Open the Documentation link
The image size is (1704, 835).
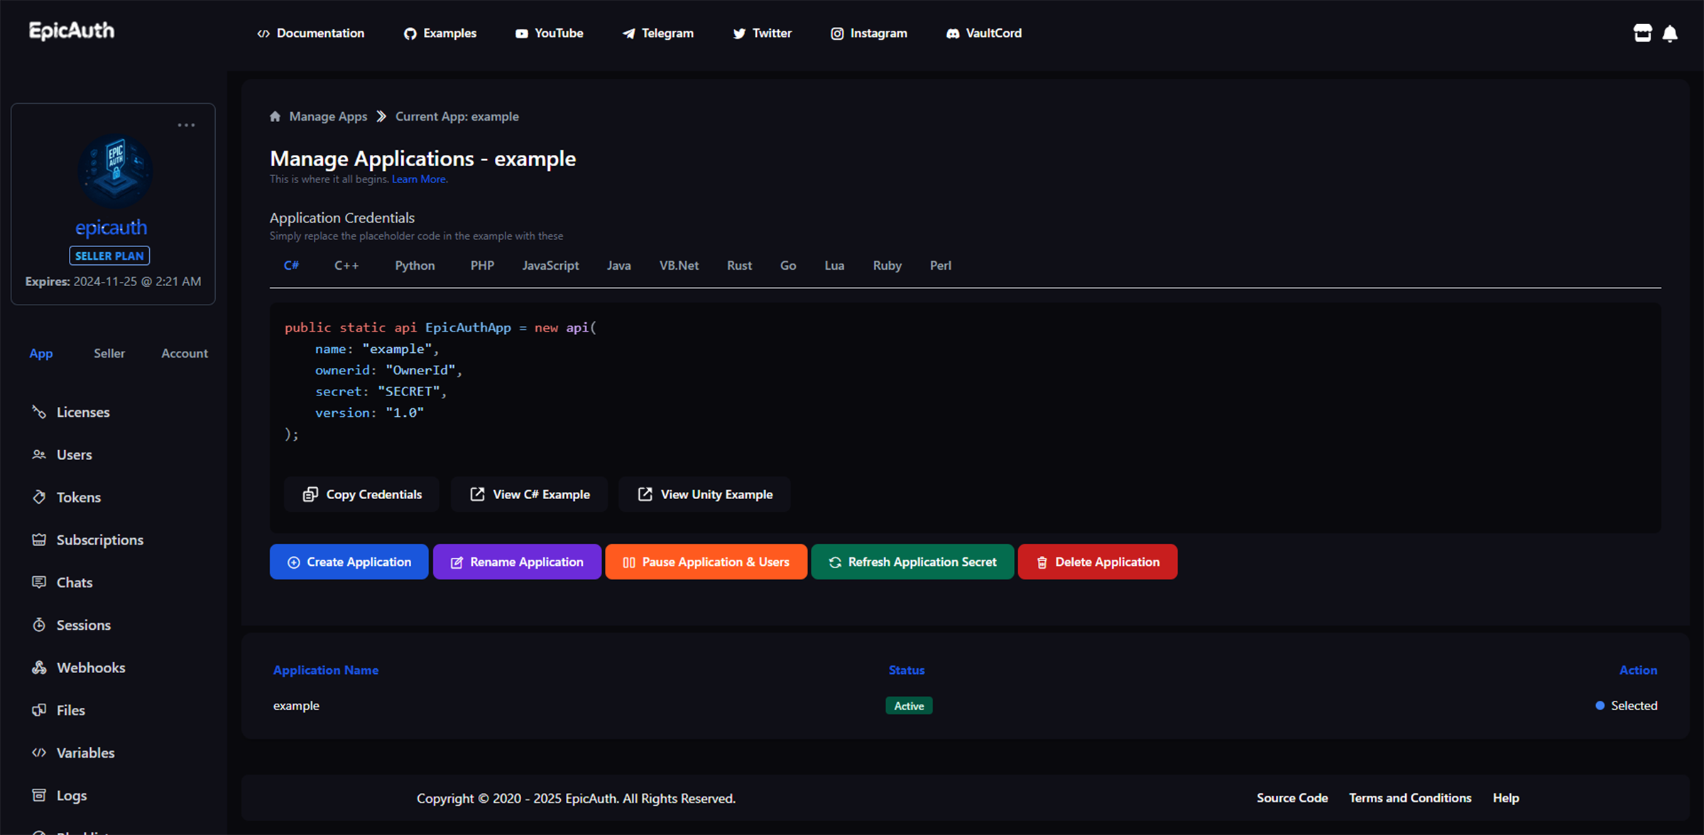pyautogui.click(x=311, y=33)
